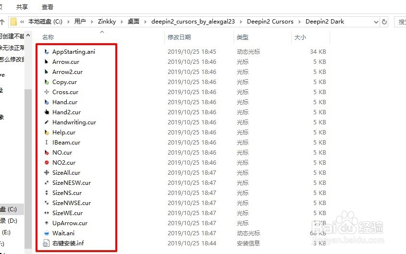Select the SizeNS.cur vertical resize icon

tap(47, 193)
